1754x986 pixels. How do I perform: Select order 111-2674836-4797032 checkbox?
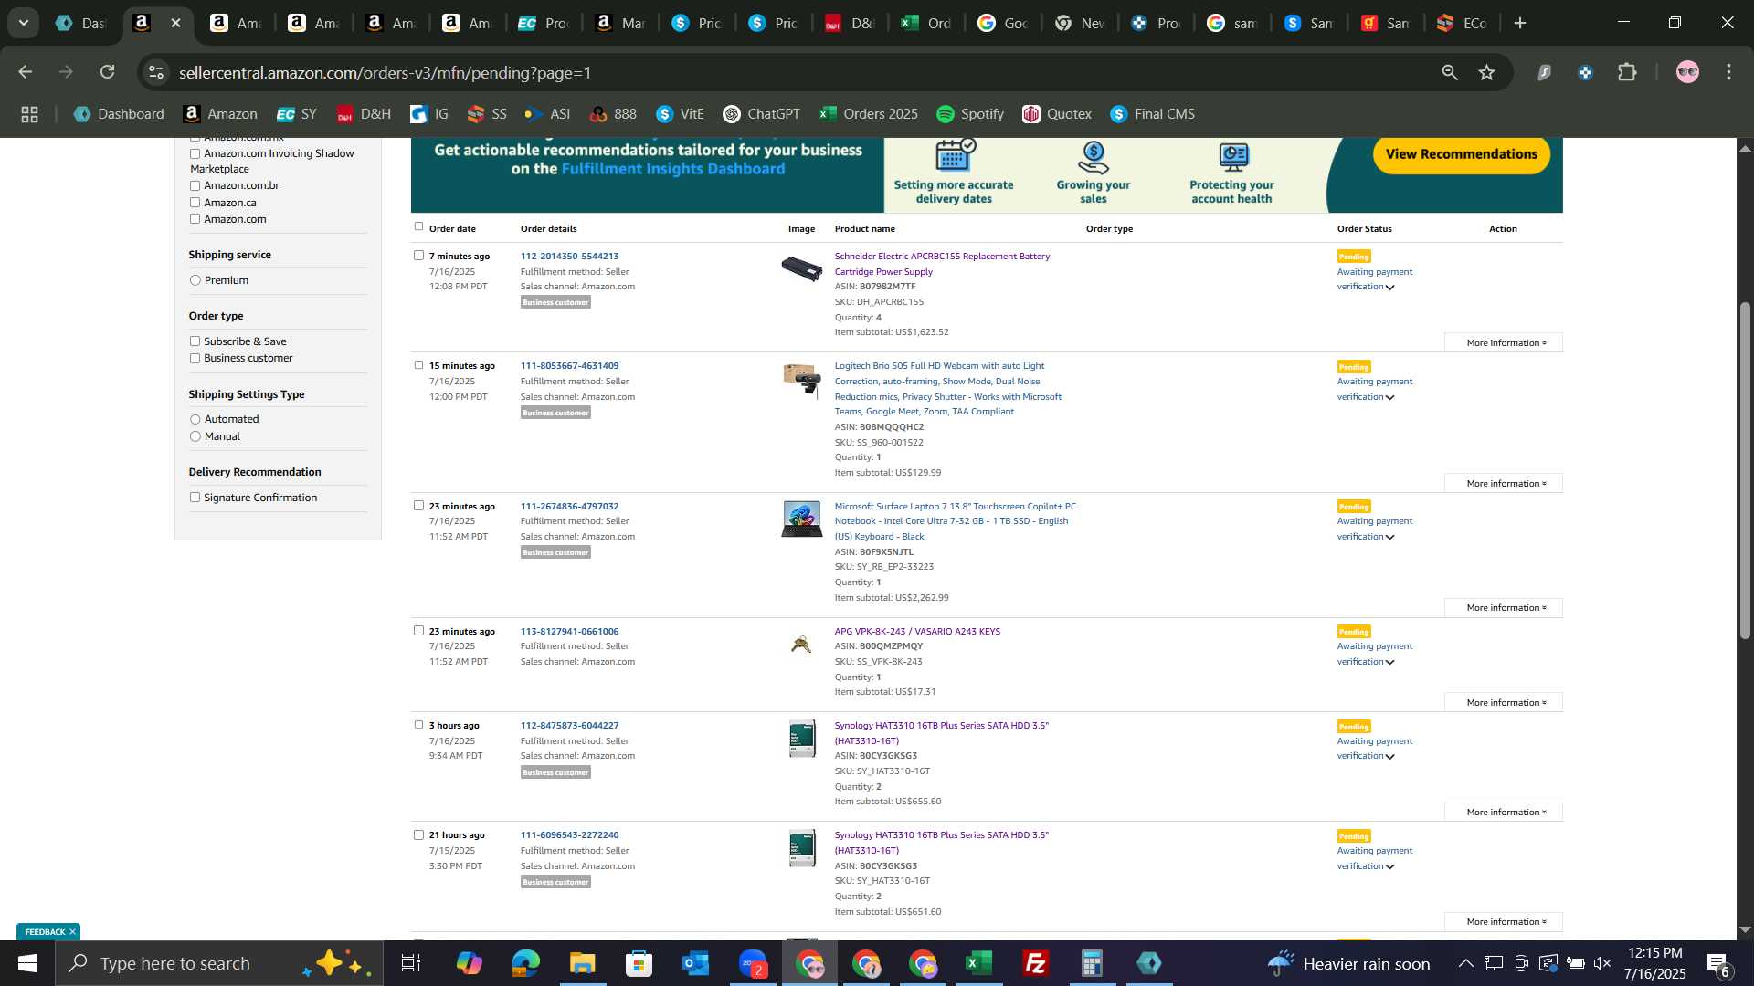coord(419,506)
